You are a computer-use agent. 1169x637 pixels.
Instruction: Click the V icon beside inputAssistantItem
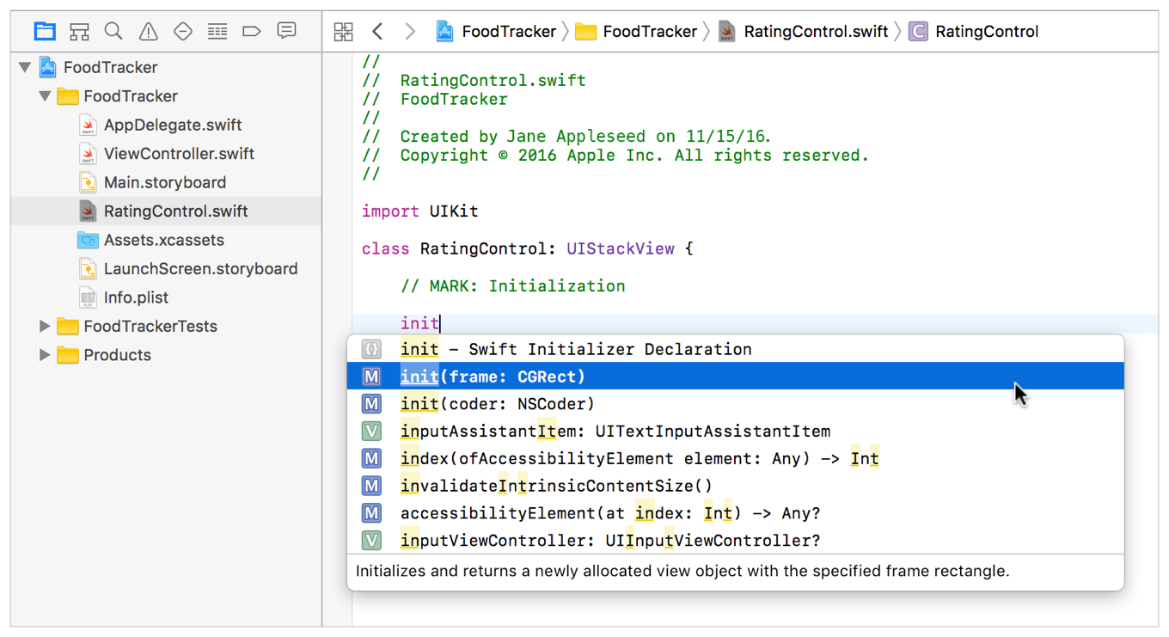371,432
